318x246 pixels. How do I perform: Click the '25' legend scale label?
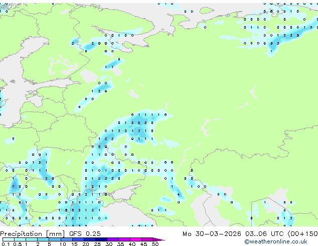[97, 244]
